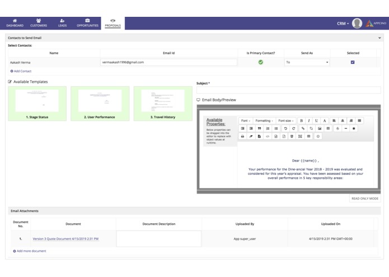Insert a horizontal rule line
The height and width of the screenshot is (277, 389).
[346, 128]
